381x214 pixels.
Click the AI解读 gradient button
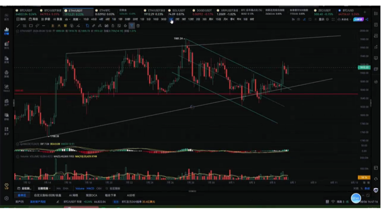358,19
